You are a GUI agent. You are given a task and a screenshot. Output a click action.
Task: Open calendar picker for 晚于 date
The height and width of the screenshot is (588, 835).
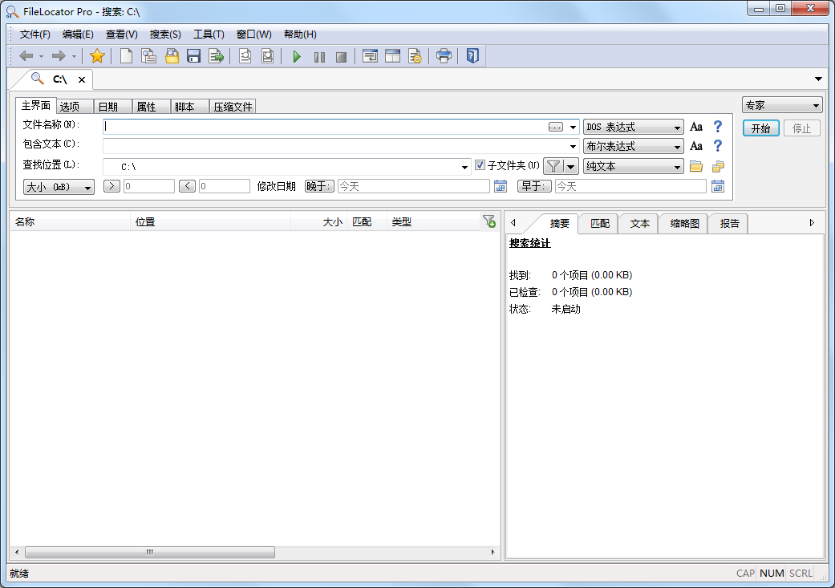pyautogui.click(x=501, y=186)
